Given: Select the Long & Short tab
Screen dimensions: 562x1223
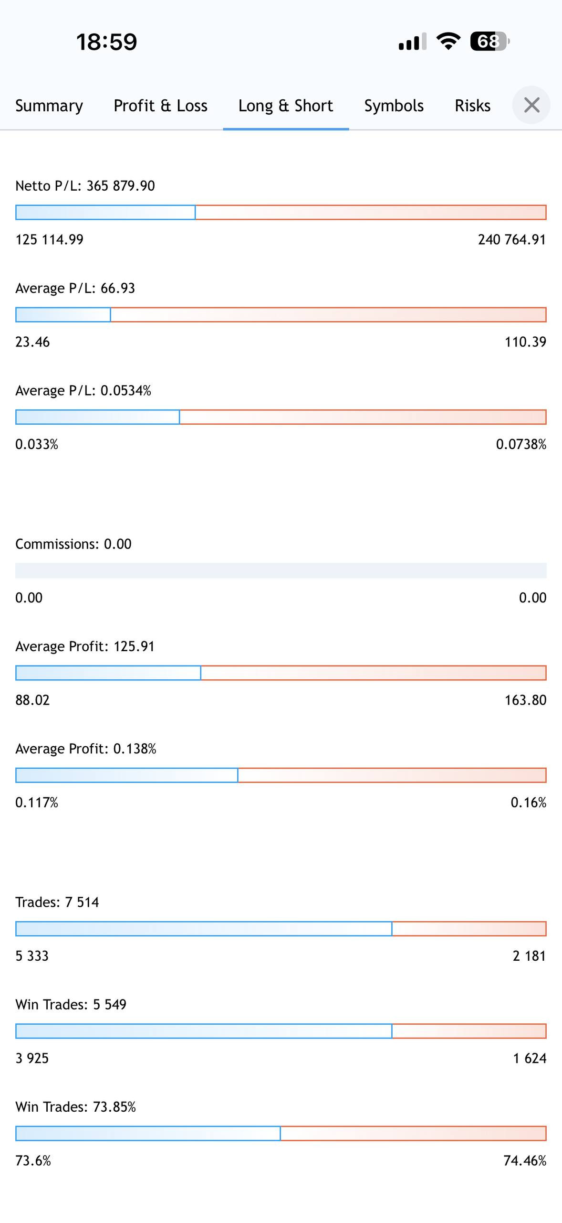Looking at the screenshot, I should pos(286,106).
